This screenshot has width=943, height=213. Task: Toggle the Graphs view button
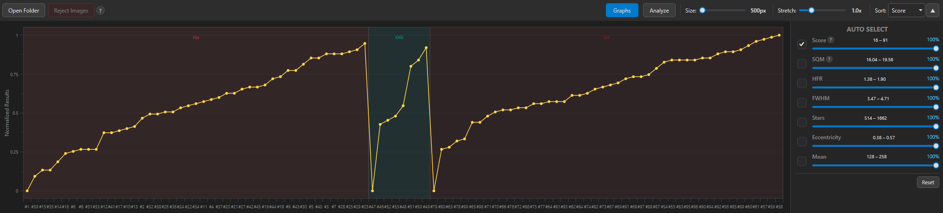[622, 11]
